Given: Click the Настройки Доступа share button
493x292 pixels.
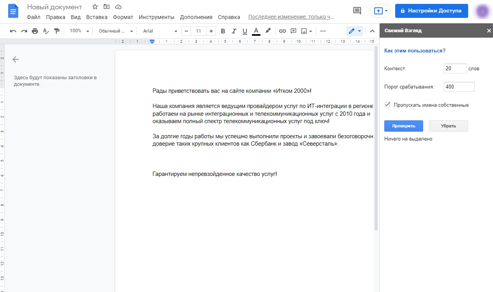Looking at the screenshot, I should tap(432, 11).
